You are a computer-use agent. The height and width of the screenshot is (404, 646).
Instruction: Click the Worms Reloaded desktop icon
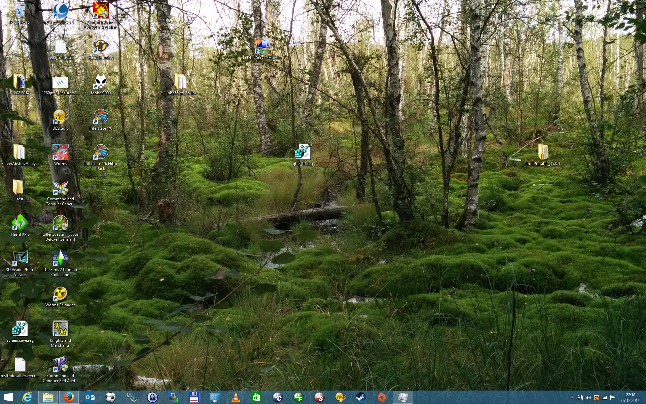tap(60, 294)
